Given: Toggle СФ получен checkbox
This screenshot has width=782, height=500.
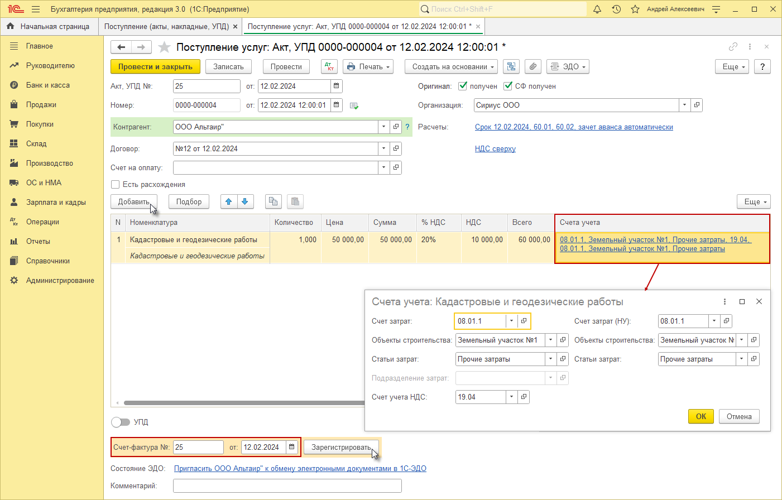Looking at the screenshot, I should [508, 86].
